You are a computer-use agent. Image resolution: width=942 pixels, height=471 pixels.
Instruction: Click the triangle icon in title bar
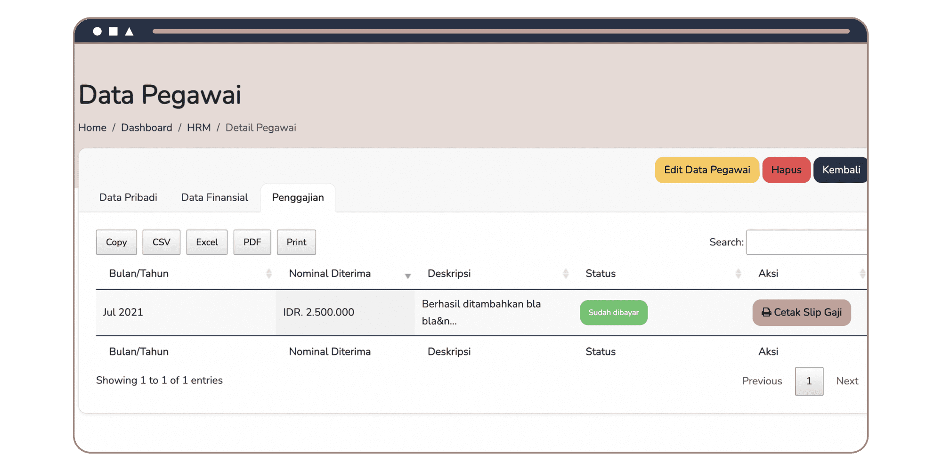coord(129,32)
